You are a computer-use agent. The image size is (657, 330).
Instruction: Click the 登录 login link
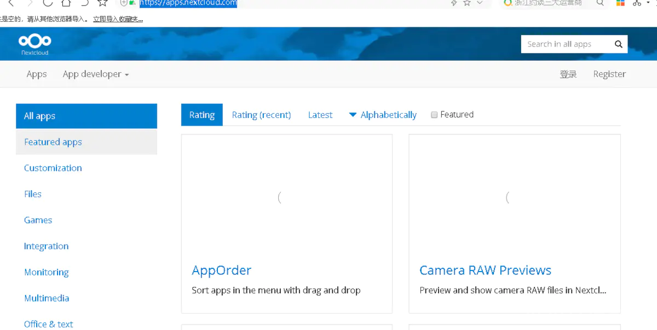(x=568, y=74)
